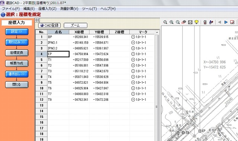Click the mark symbol in the BP row
Screen dimensions: 238x141
133,37
